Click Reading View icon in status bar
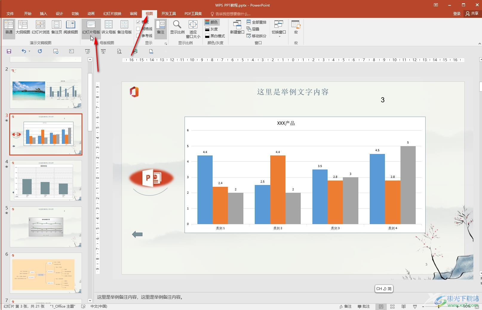 (403, 306)
